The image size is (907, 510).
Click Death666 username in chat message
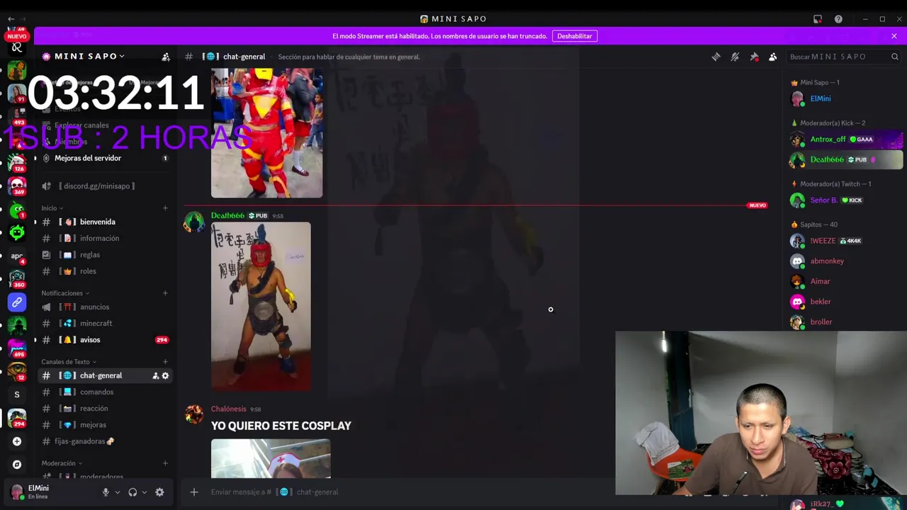227,215
